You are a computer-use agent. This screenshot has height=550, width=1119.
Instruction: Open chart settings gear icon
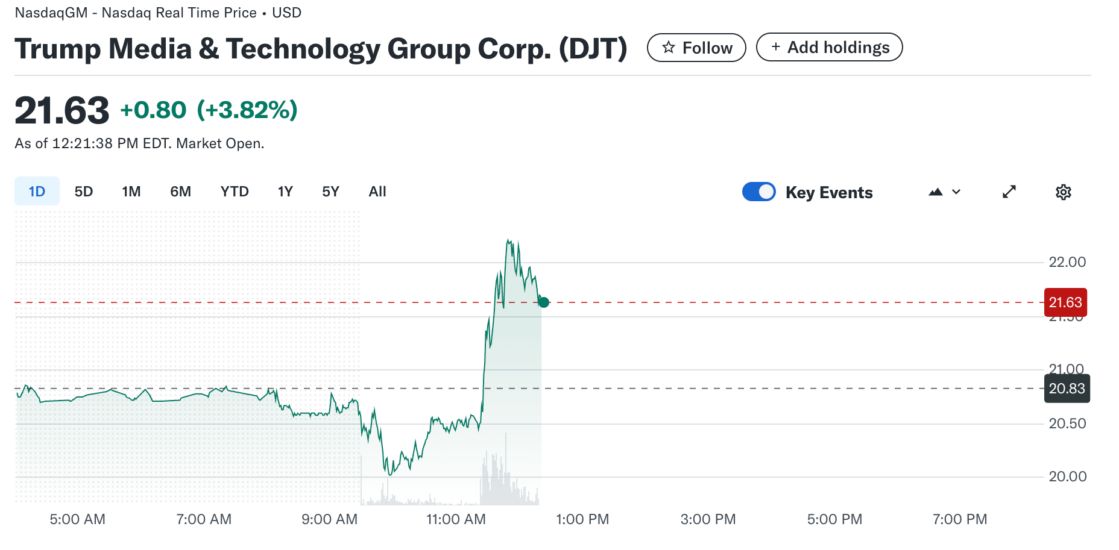pos(1063,192)
